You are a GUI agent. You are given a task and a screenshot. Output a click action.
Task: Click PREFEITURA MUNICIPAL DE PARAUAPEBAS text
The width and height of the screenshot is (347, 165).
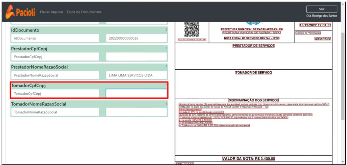tap(252, 29)
